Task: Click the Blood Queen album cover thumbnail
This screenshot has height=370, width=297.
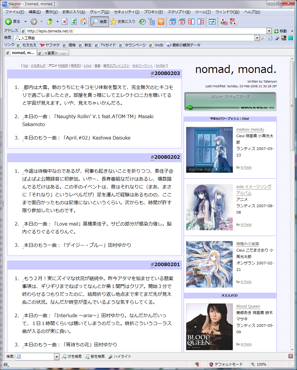Action: click(x=209, y=327)
